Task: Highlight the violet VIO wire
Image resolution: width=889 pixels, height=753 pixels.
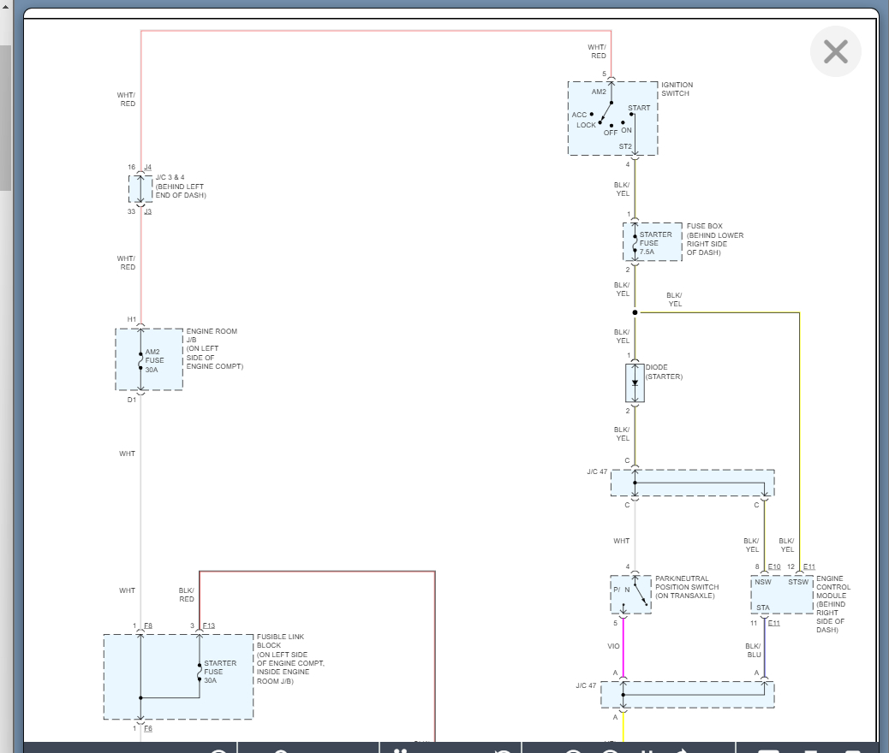Action: (x=623, y=646)
